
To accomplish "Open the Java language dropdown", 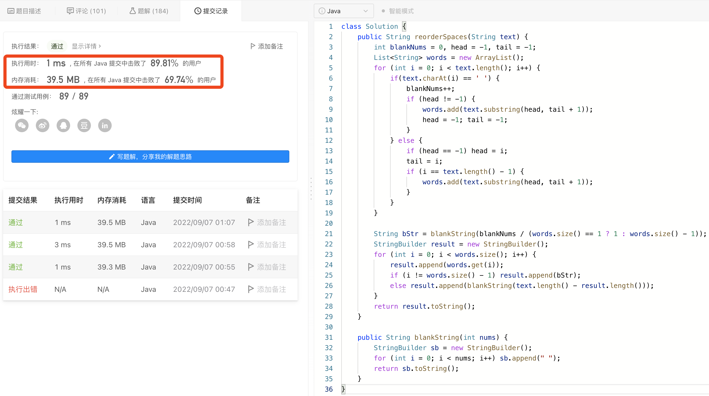I will (x=344, y=11).
